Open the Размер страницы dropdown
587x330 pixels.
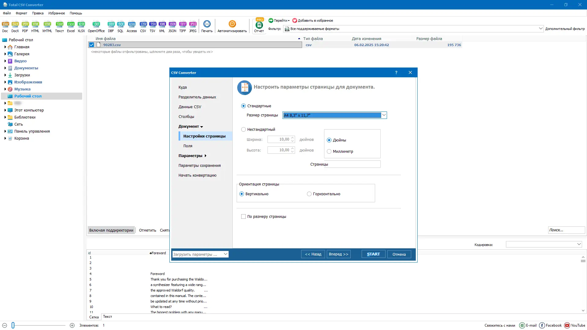point(384,115)
